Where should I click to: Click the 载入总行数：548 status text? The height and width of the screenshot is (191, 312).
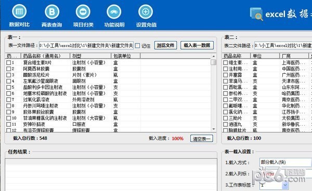(x=30, y=138)
